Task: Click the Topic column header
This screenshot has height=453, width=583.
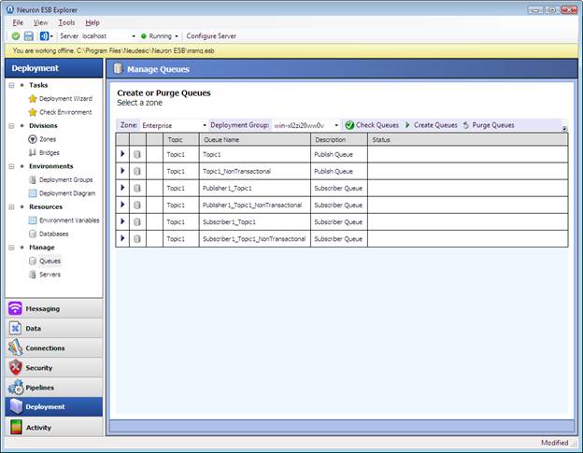Action: (181, 140)
